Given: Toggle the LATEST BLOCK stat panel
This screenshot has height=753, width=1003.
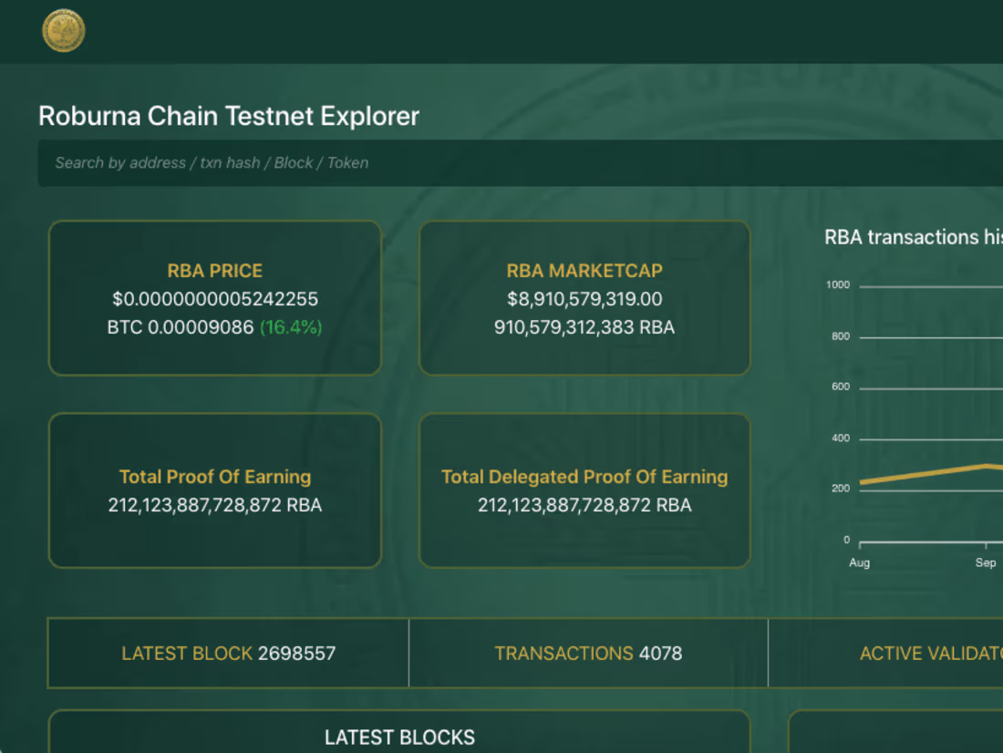Looking at the screenshot, I should pyautogui.click(x=228, y=654).
